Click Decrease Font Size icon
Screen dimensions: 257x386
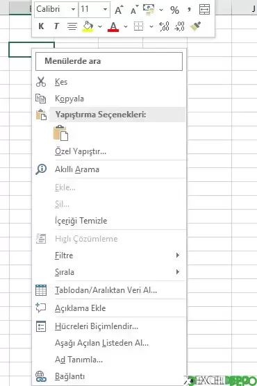coord(134,10)
